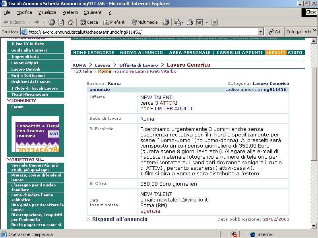The height and width of the screenshot is (238, 318).
Task: Select the Tuttitalia region link
Action: tap(82, 71)
